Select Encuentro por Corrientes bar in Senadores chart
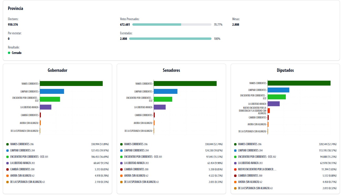 [163, 99]
